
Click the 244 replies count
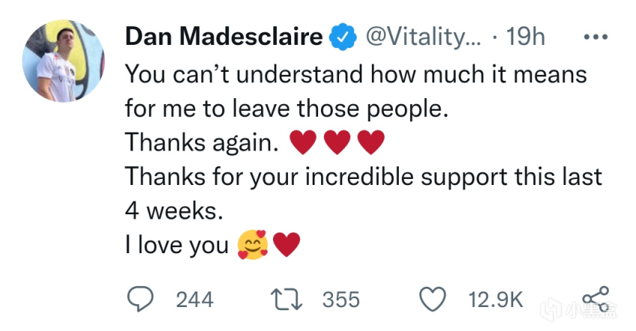pos(195,300)
